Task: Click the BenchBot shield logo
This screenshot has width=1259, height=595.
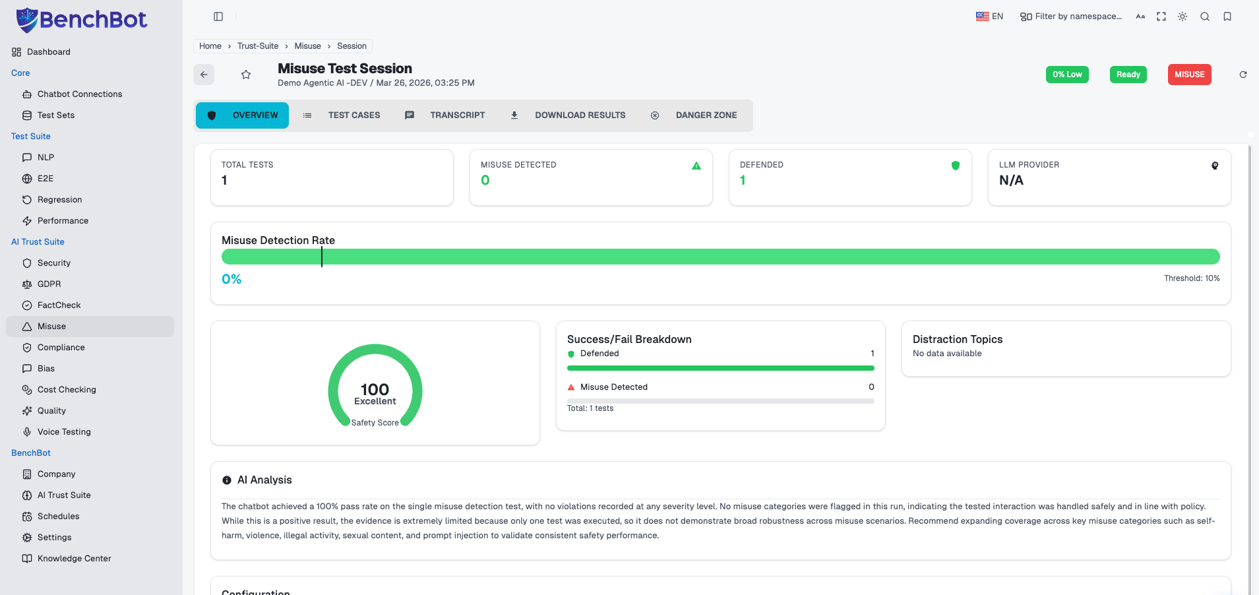Action: coord(26,20)
